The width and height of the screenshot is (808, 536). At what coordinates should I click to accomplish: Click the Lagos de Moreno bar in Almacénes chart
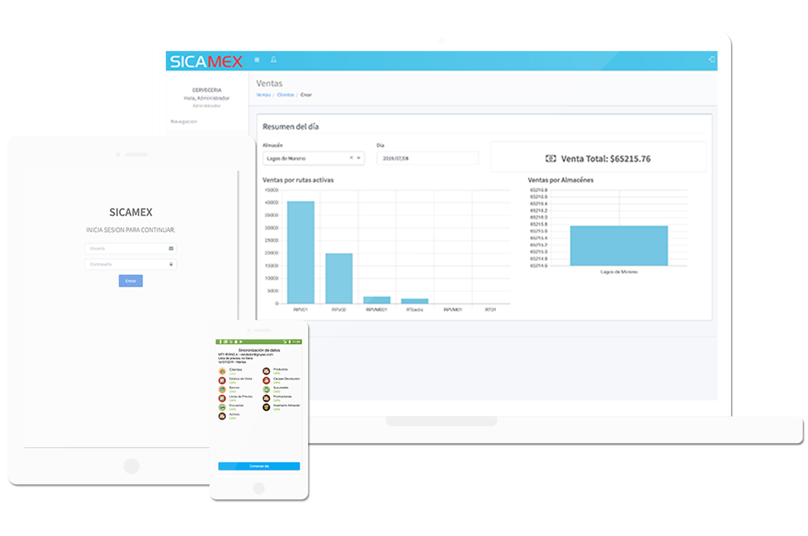click(x=619, y=246)
